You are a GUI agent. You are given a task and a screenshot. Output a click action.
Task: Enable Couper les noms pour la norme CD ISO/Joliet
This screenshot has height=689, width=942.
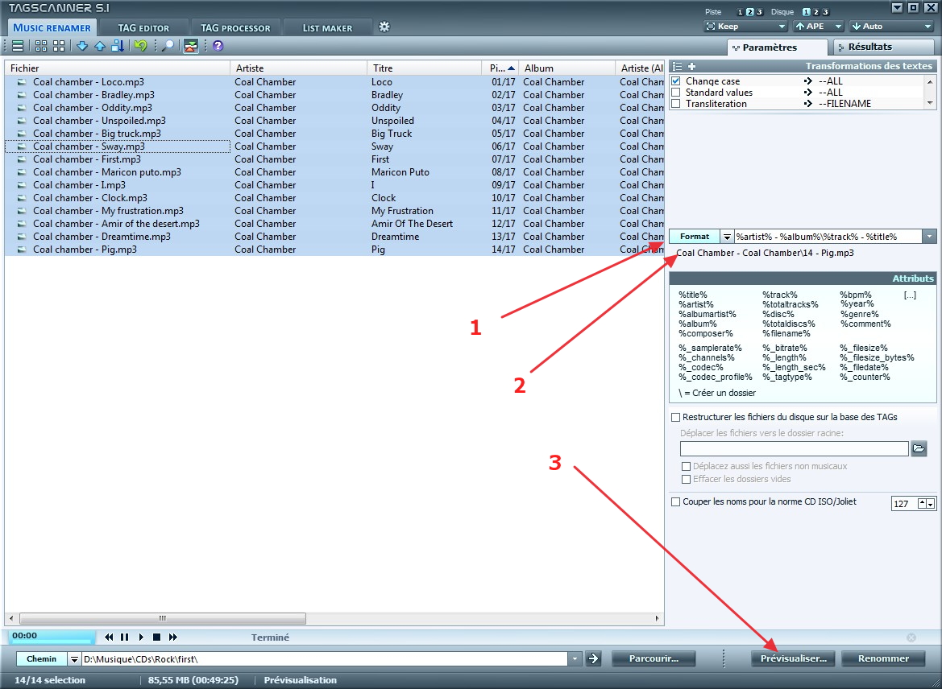pyautogui.click(x=676, y=501)
